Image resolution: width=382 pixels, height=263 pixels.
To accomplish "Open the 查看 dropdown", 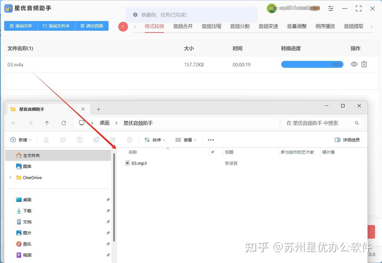I will click(186, 140).
